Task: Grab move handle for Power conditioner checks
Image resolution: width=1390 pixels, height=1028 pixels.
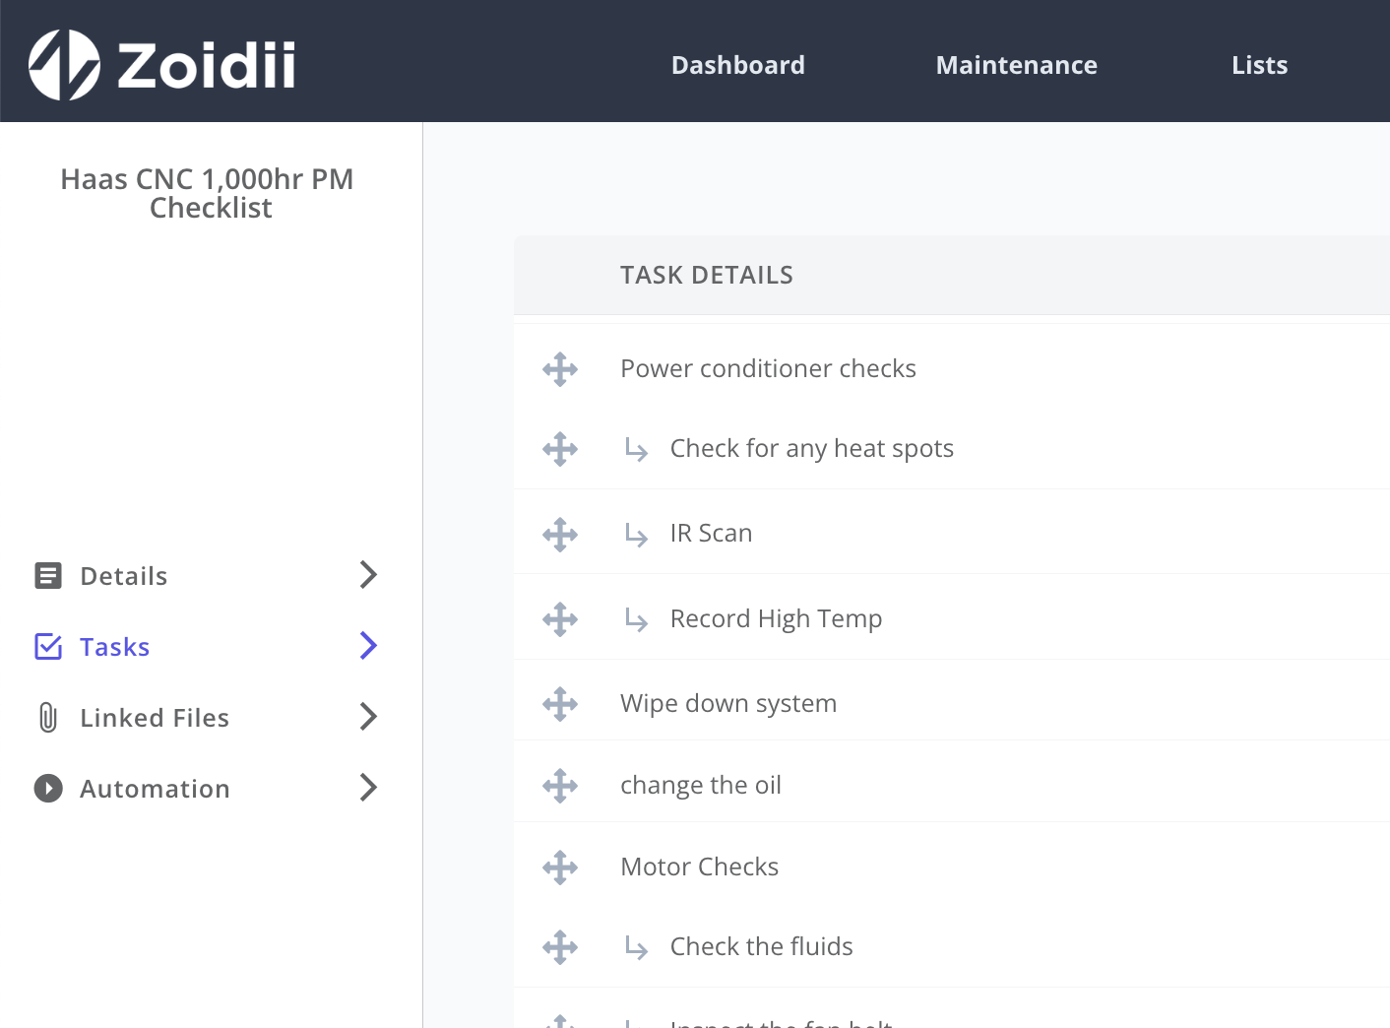Action: (x=560, y=369)
